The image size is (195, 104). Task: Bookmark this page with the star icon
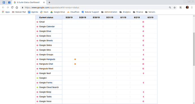point(175,8)
